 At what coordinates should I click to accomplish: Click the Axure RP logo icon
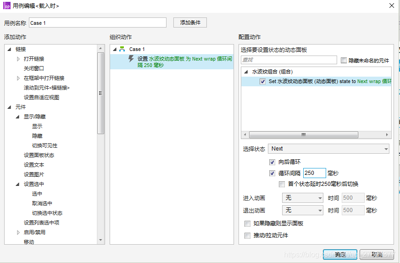(x=7, y=6)
